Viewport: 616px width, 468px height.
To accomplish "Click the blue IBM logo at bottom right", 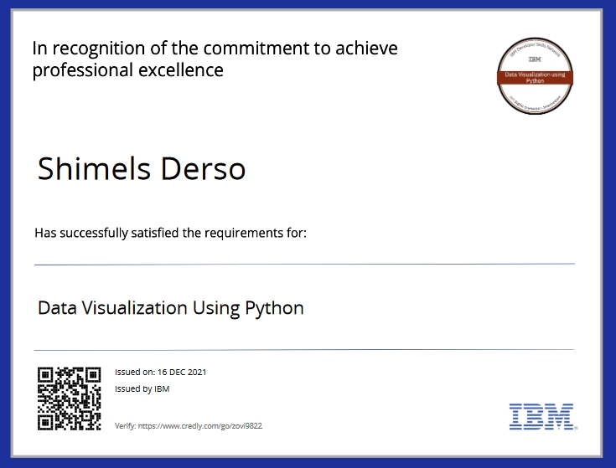I will (541, 416).
